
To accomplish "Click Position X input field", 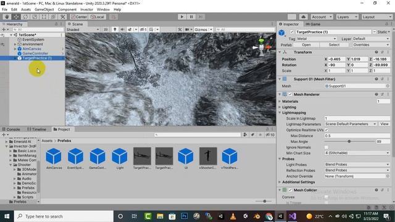I will tap(337, 59).
